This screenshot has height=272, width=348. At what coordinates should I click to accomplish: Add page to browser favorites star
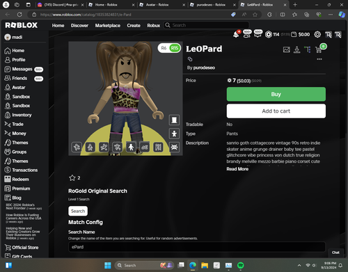[255, 15]
